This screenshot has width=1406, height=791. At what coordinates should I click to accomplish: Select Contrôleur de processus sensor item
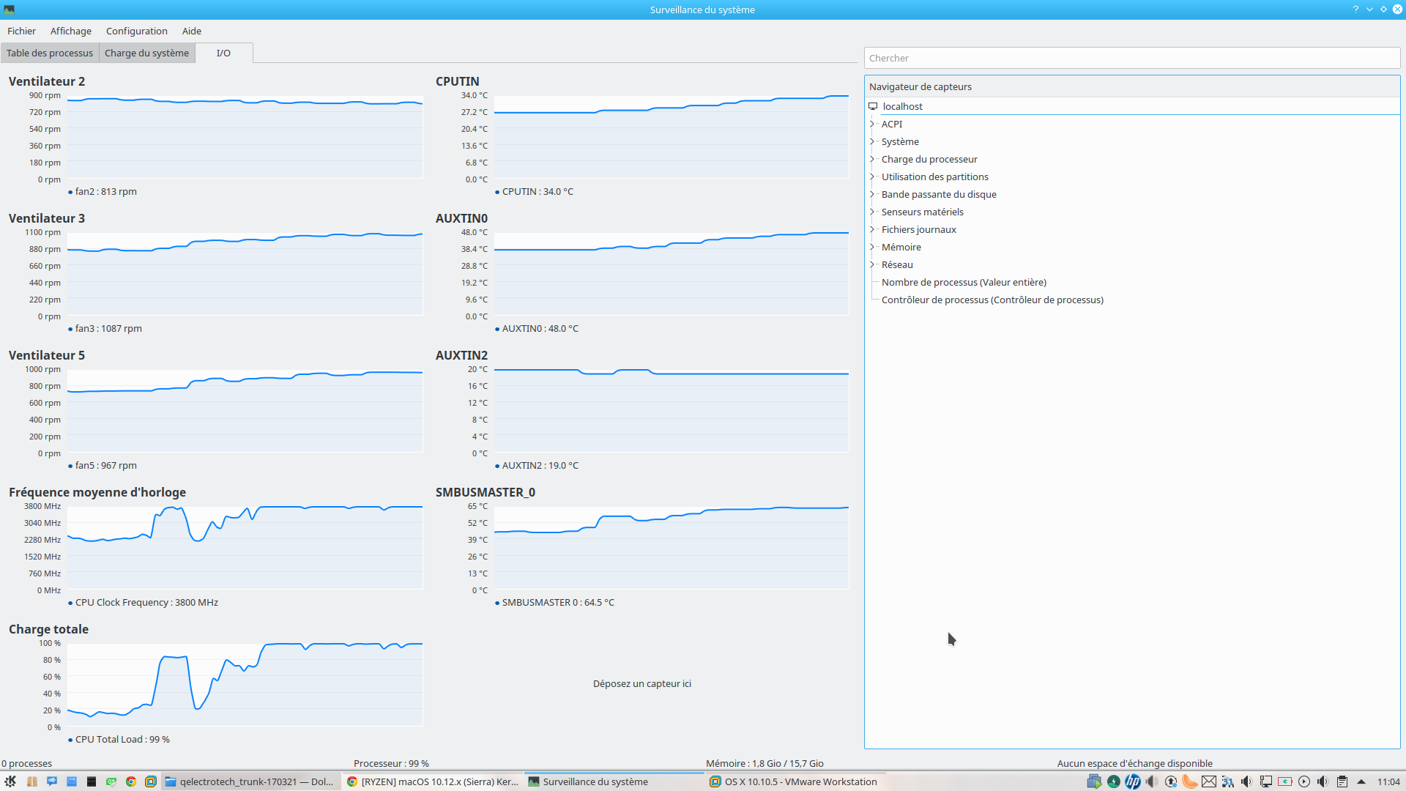[x=992, y=300]
